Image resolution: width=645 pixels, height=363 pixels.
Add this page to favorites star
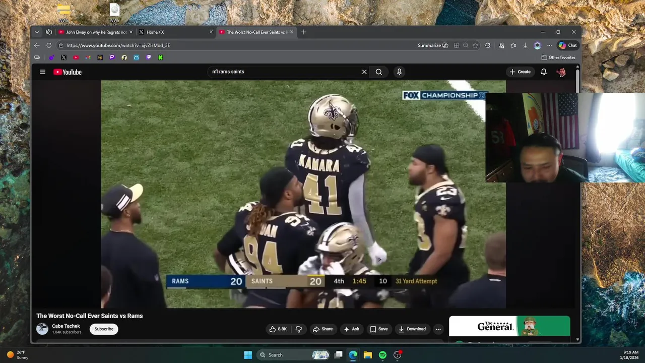point(475,45)
